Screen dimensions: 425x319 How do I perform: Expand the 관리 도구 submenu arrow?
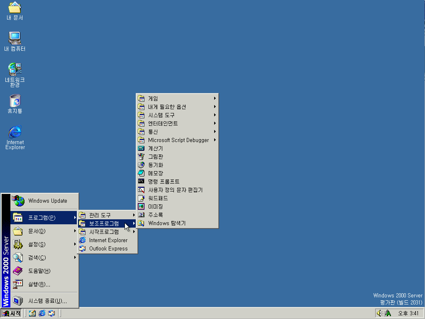[x=134, y=215]
